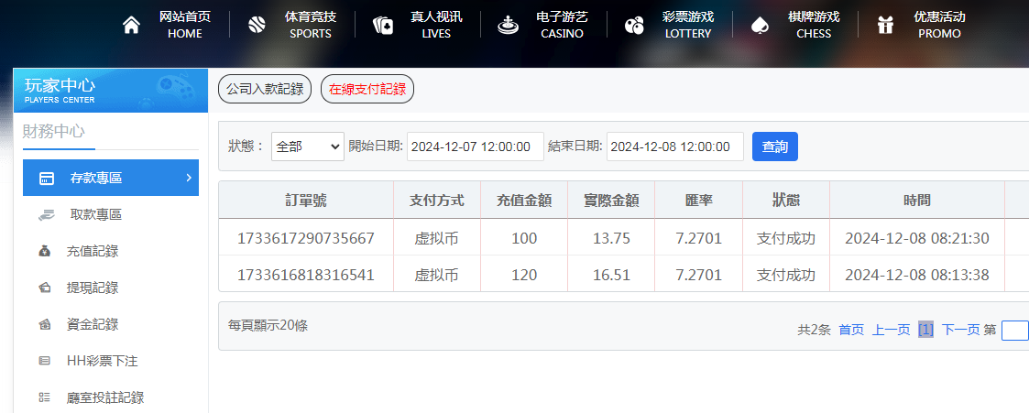Switch to 在線支付記錄 tab
This screenshot has width=1029, height=413.
[x=367, y=90]
